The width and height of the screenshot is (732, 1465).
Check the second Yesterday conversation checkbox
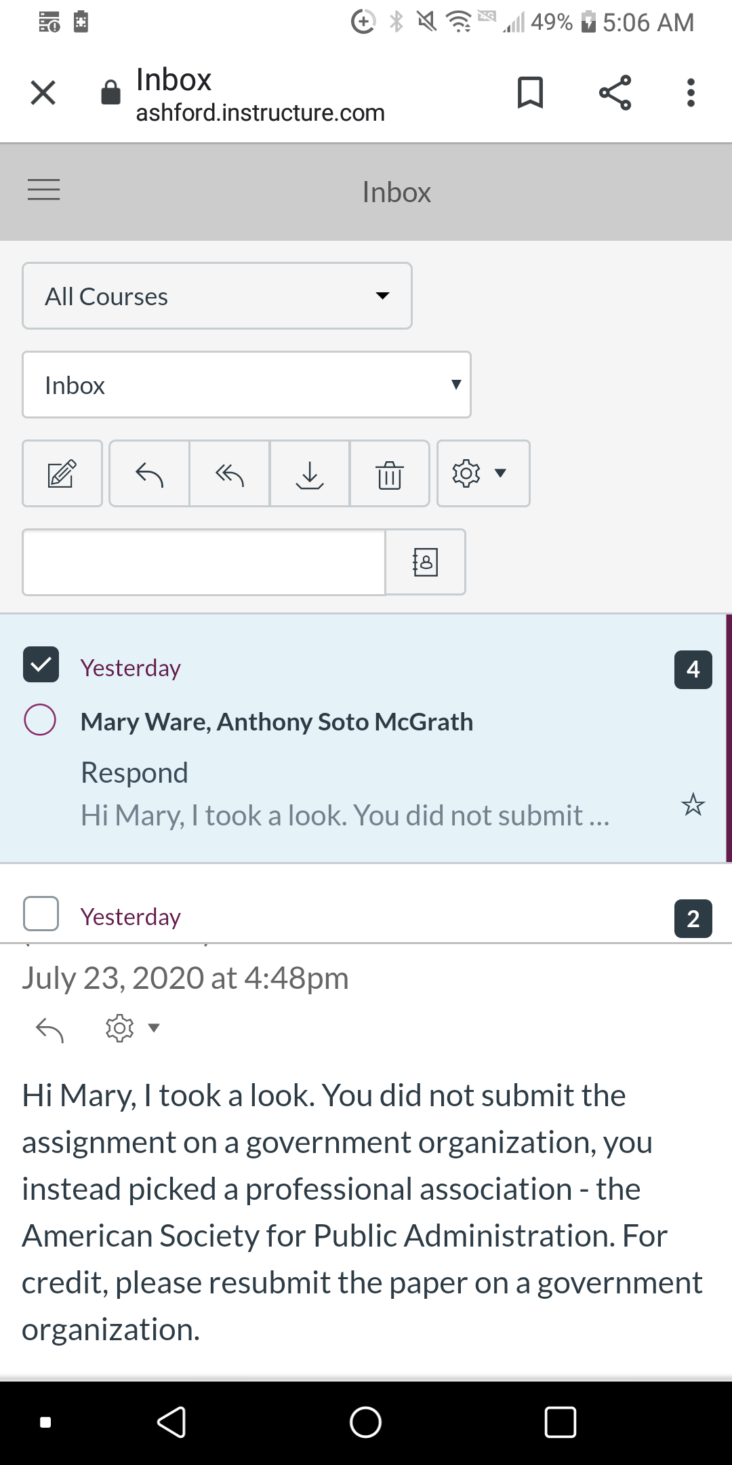(x=41, y=914)
